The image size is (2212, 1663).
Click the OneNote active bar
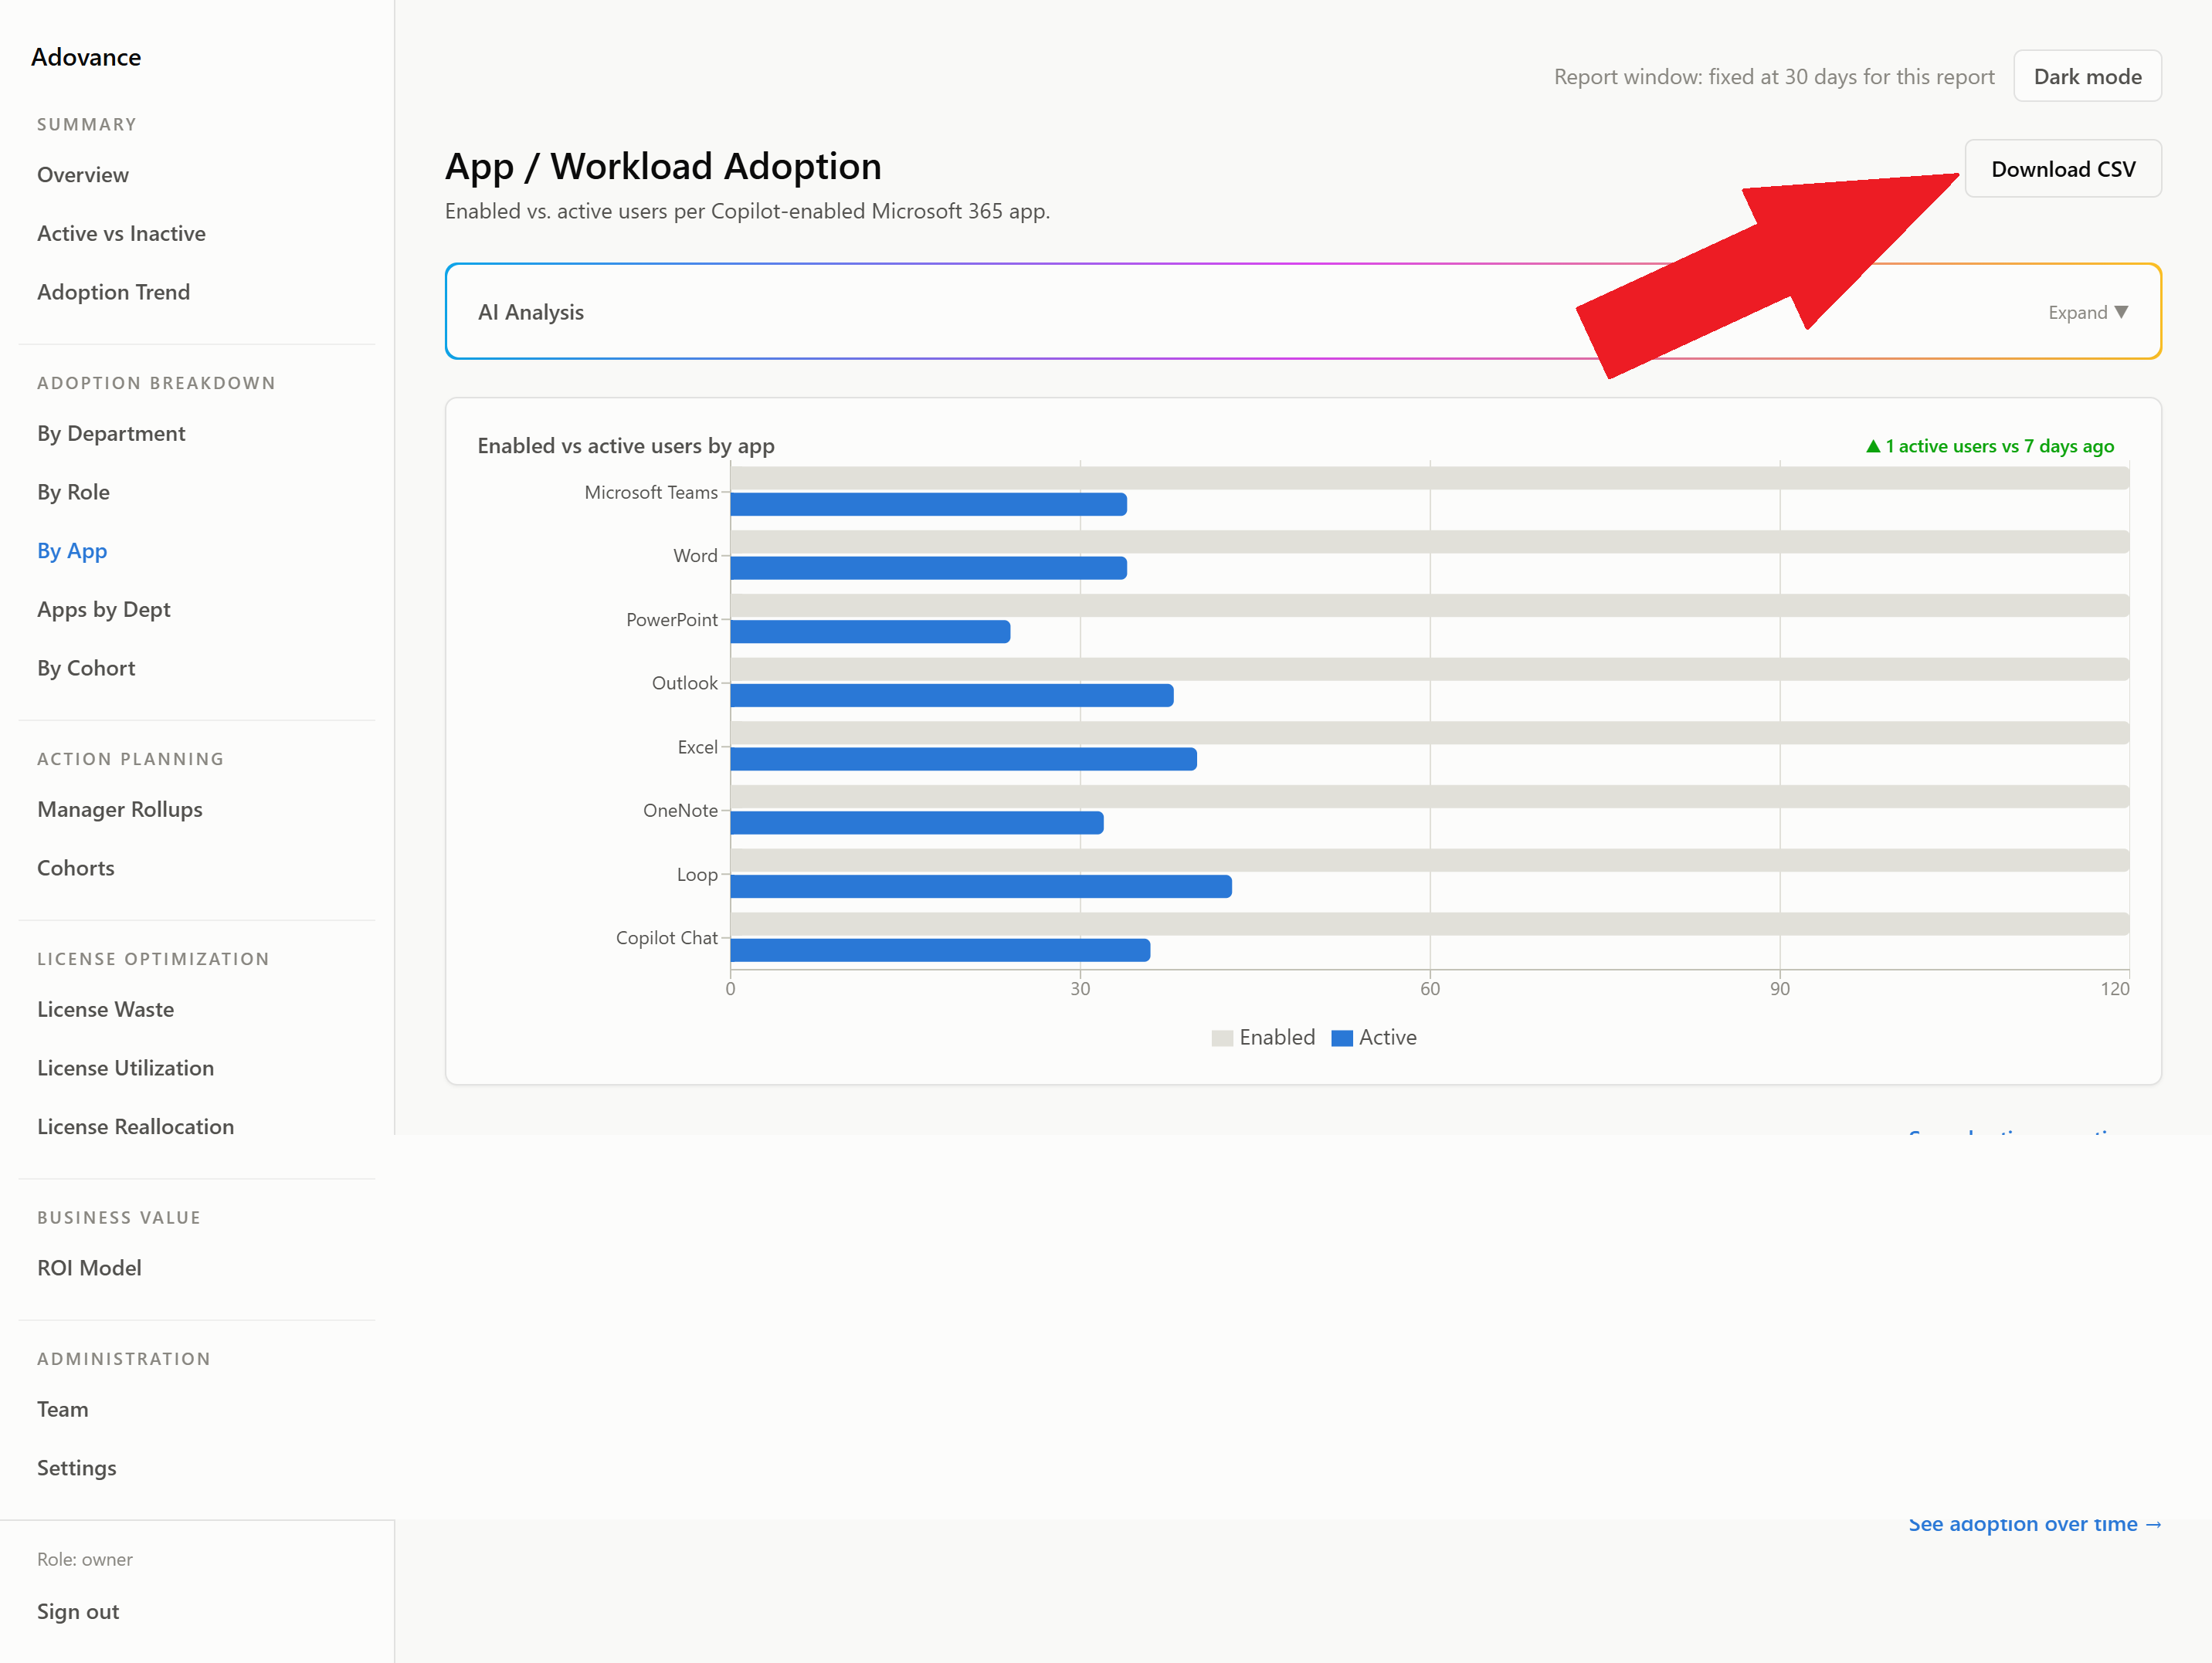tap(917, 824)
